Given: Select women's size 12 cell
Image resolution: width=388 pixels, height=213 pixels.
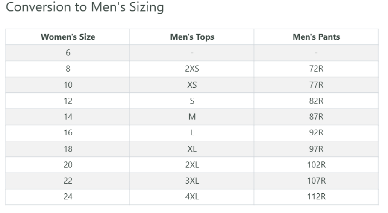Looking at the screenshot, I should pos(68,101).
